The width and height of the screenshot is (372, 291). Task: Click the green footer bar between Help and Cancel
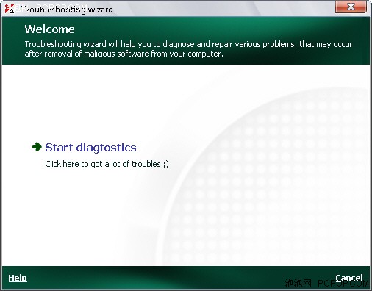(x=182, y=278)
